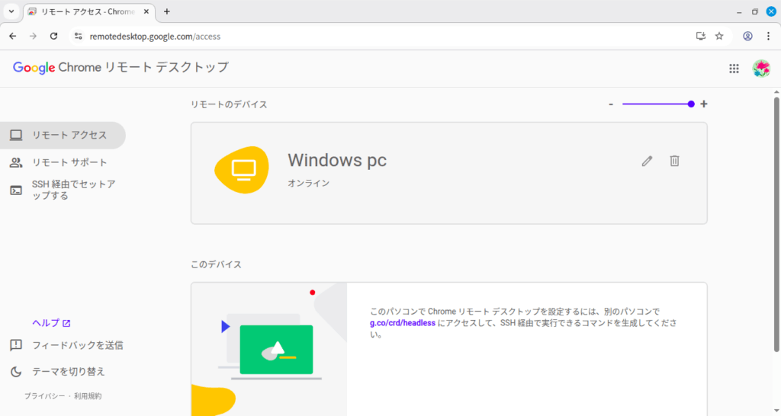The width and height of the screenshot is (781, 416).
Task: Click the install app icon in address bar
Action: (x=700, y=36)
